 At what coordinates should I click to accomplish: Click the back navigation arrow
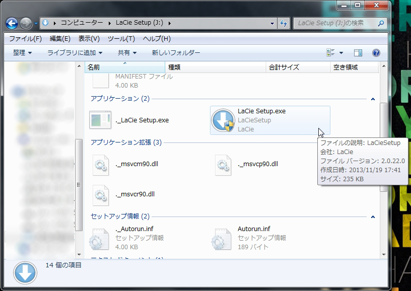[x=11, y=22]
